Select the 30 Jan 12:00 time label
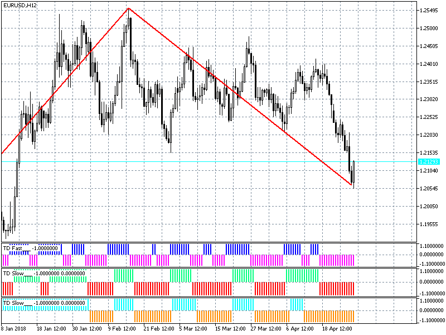 tap(87, 328)
